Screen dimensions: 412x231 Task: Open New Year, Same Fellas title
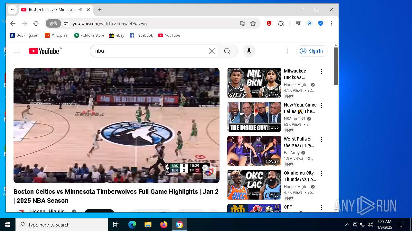tap(300, 108)
